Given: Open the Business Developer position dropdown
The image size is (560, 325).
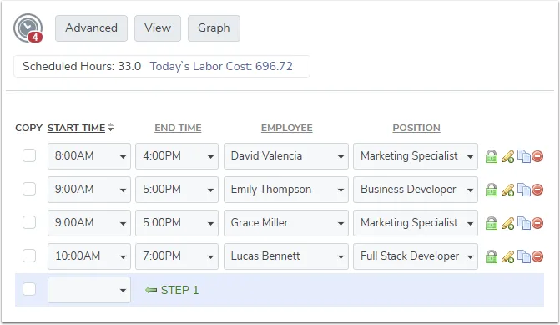Looking at the screenshot, I should 416,190.
